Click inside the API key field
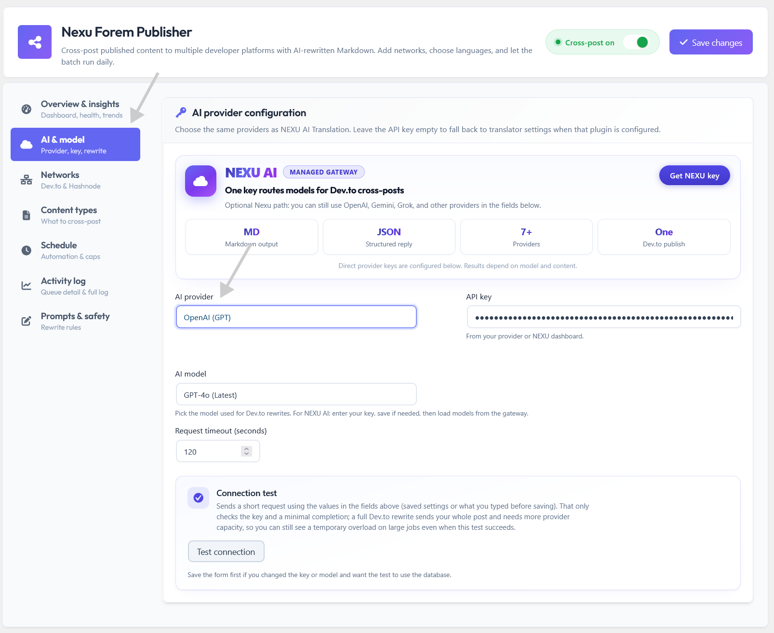Image resolution: width=774 pixels, height=633 pixels. pos(604,317)
